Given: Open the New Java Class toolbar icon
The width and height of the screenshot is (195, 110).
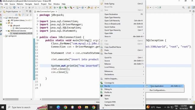Looking at the screenshot, I should click(83, 8).
